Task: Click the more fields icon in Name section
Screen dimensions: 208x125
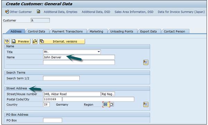Action: click(x=146, y=62)
